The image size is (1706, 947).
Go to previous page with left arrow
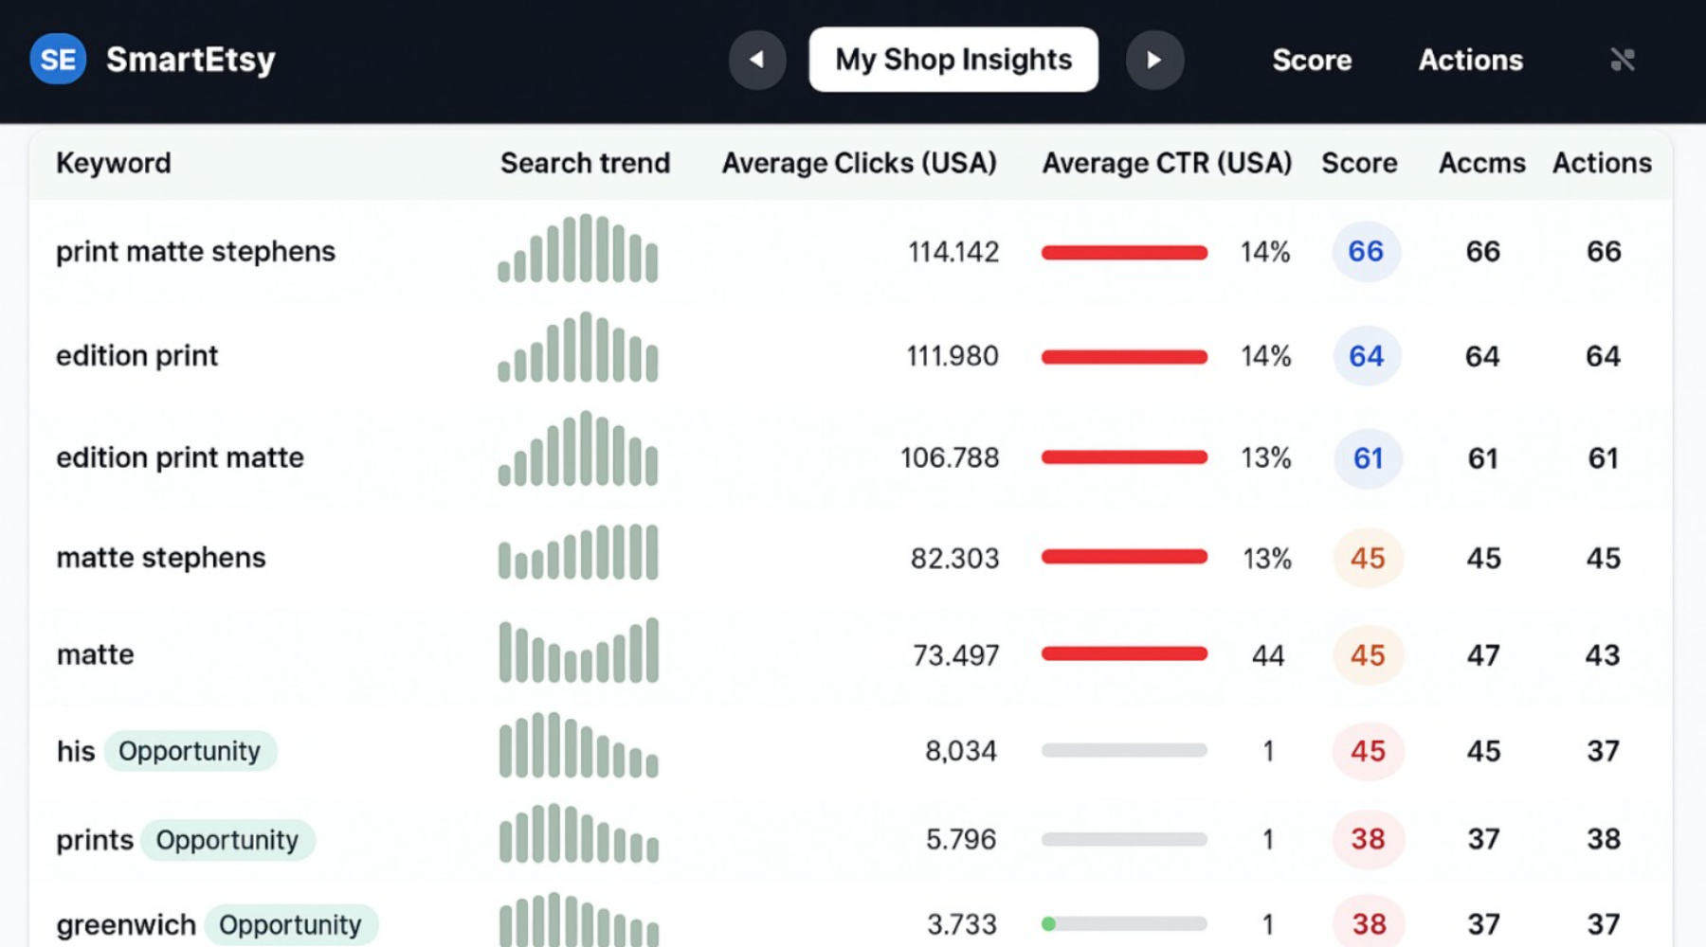756,60
